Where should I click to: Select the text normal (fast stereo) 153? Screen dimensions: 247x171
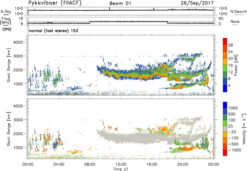point(53,31)
